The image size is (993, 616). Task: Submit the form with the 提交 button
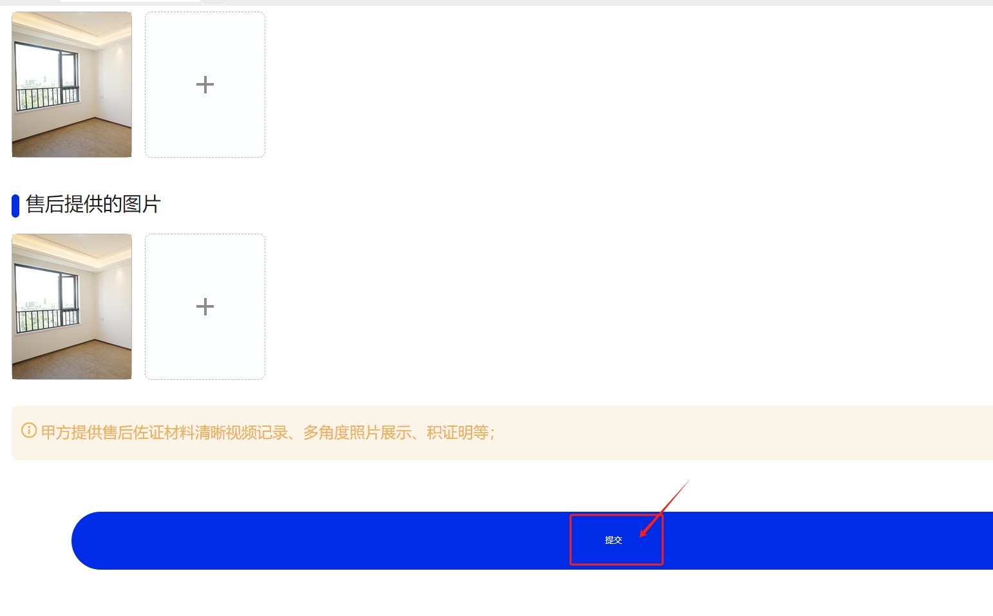(x=613, y=540)
